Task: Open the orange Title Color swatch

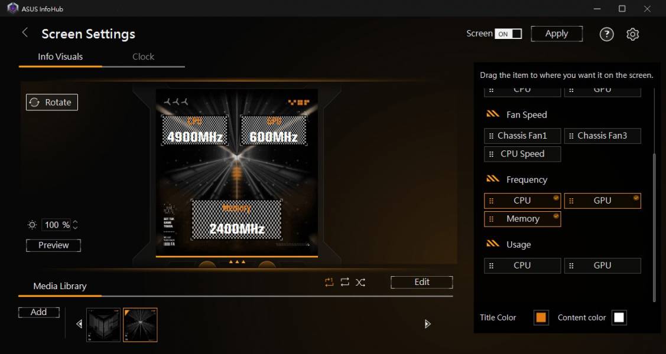Action: click(x=541, y=317)
